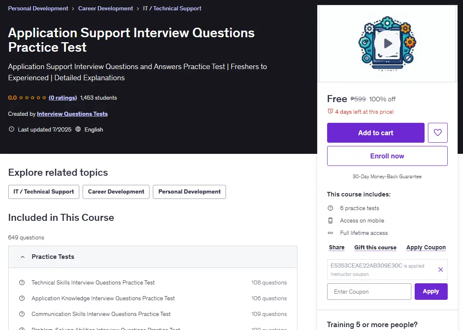Click Apply Coupon link
This screenshot has height=330, width=463.
coord(426,247)
